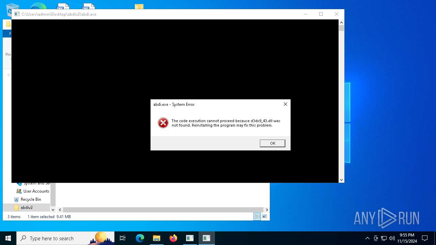
Task: Launch Microsoft Edge from taskbar
Action: (140, 238)
